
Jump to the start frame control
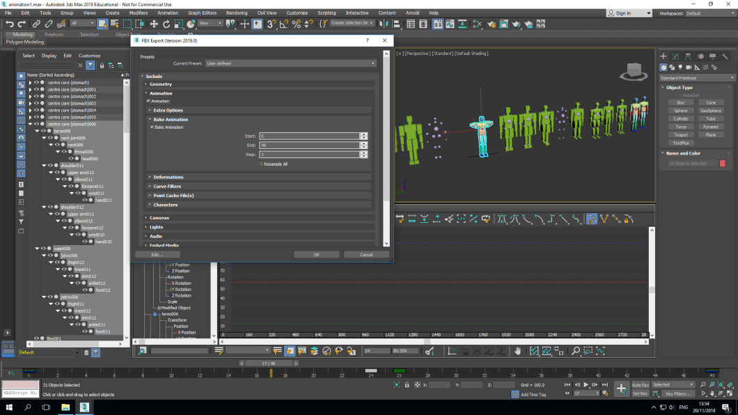567,384
